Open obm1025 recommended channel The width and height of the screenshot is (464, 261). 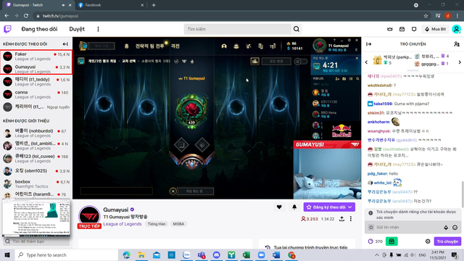click(36, 171)
